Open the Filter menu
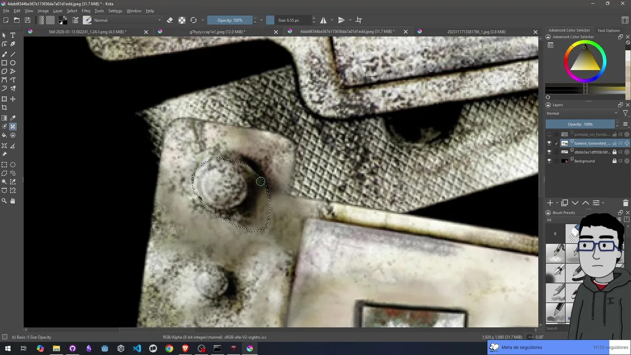The image size is (631, 355). [86, 11]
